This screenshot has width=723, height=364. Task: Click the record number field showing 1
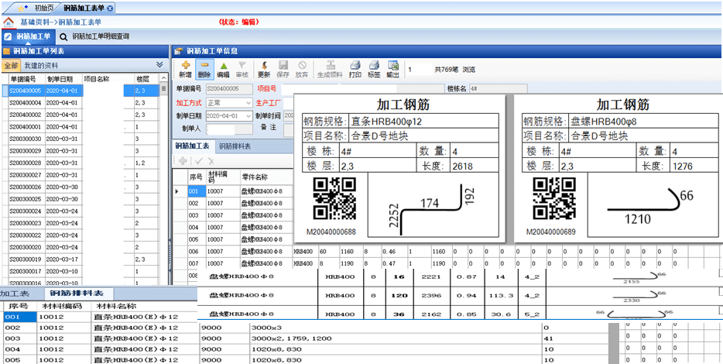[419, 70]
